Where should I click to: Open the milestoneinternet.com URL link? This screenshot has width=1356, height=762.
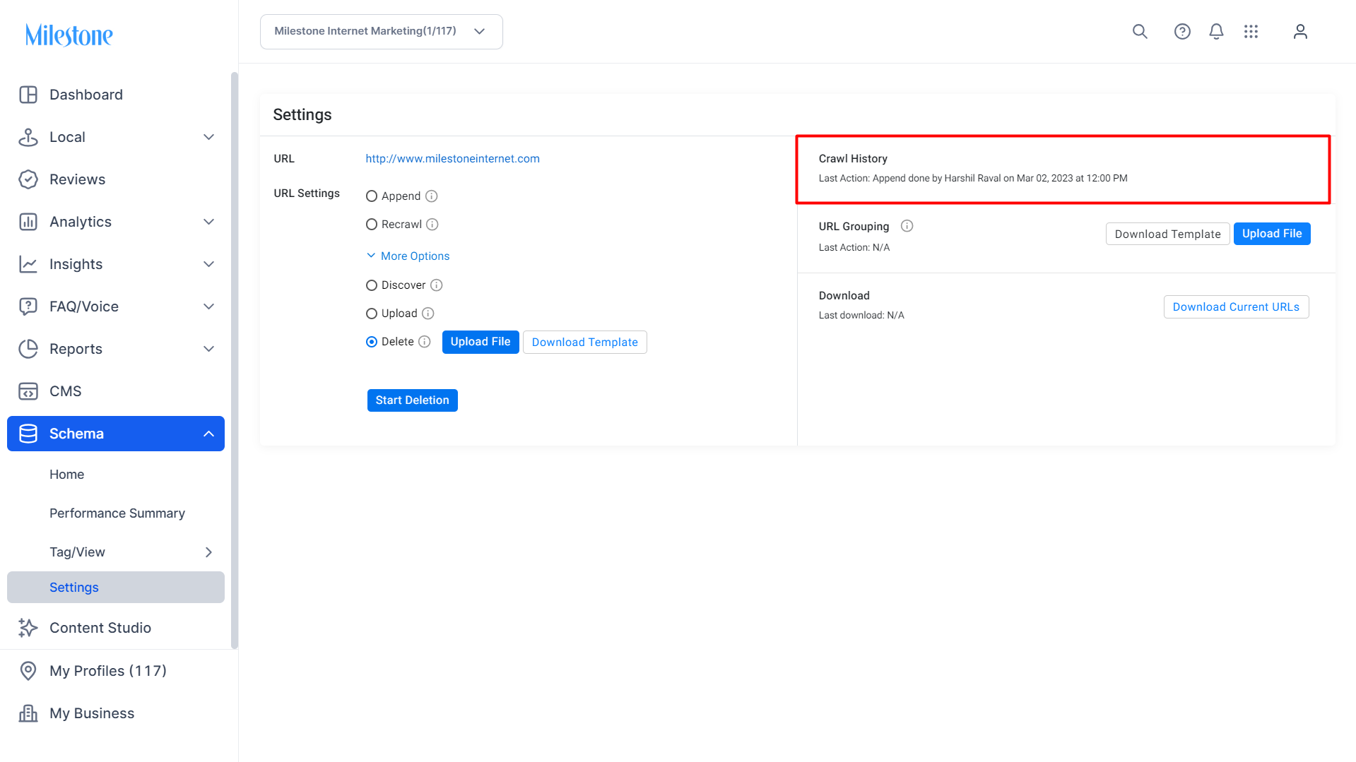click(x=452, y=159)
